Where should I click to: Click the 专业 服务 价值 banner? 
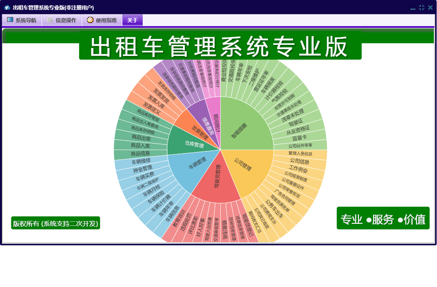(x=383, y=218)
